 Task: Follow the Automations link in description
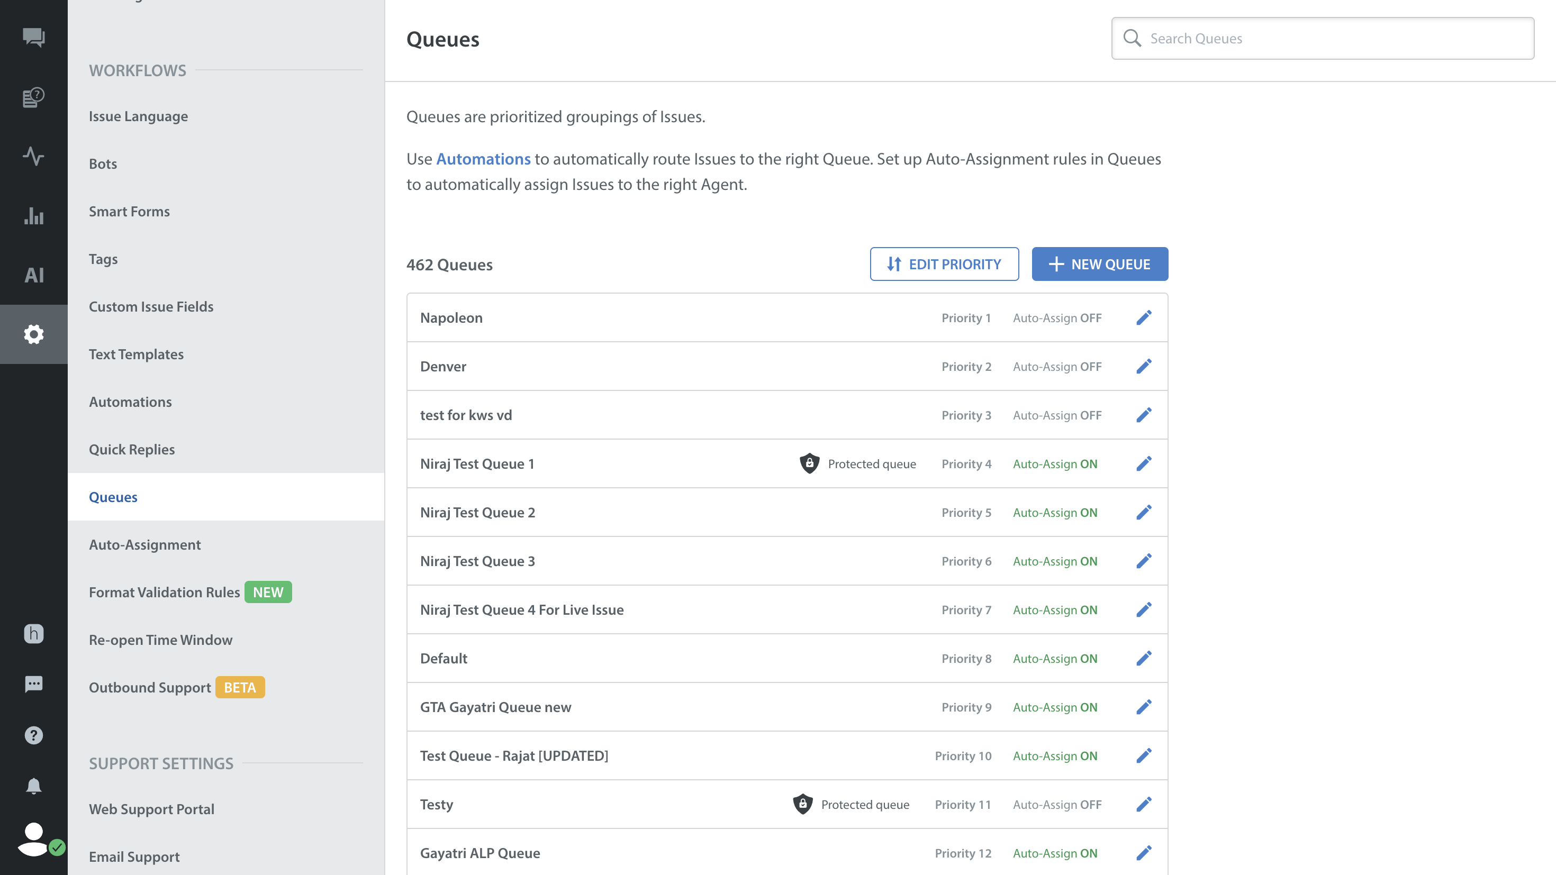483,159
